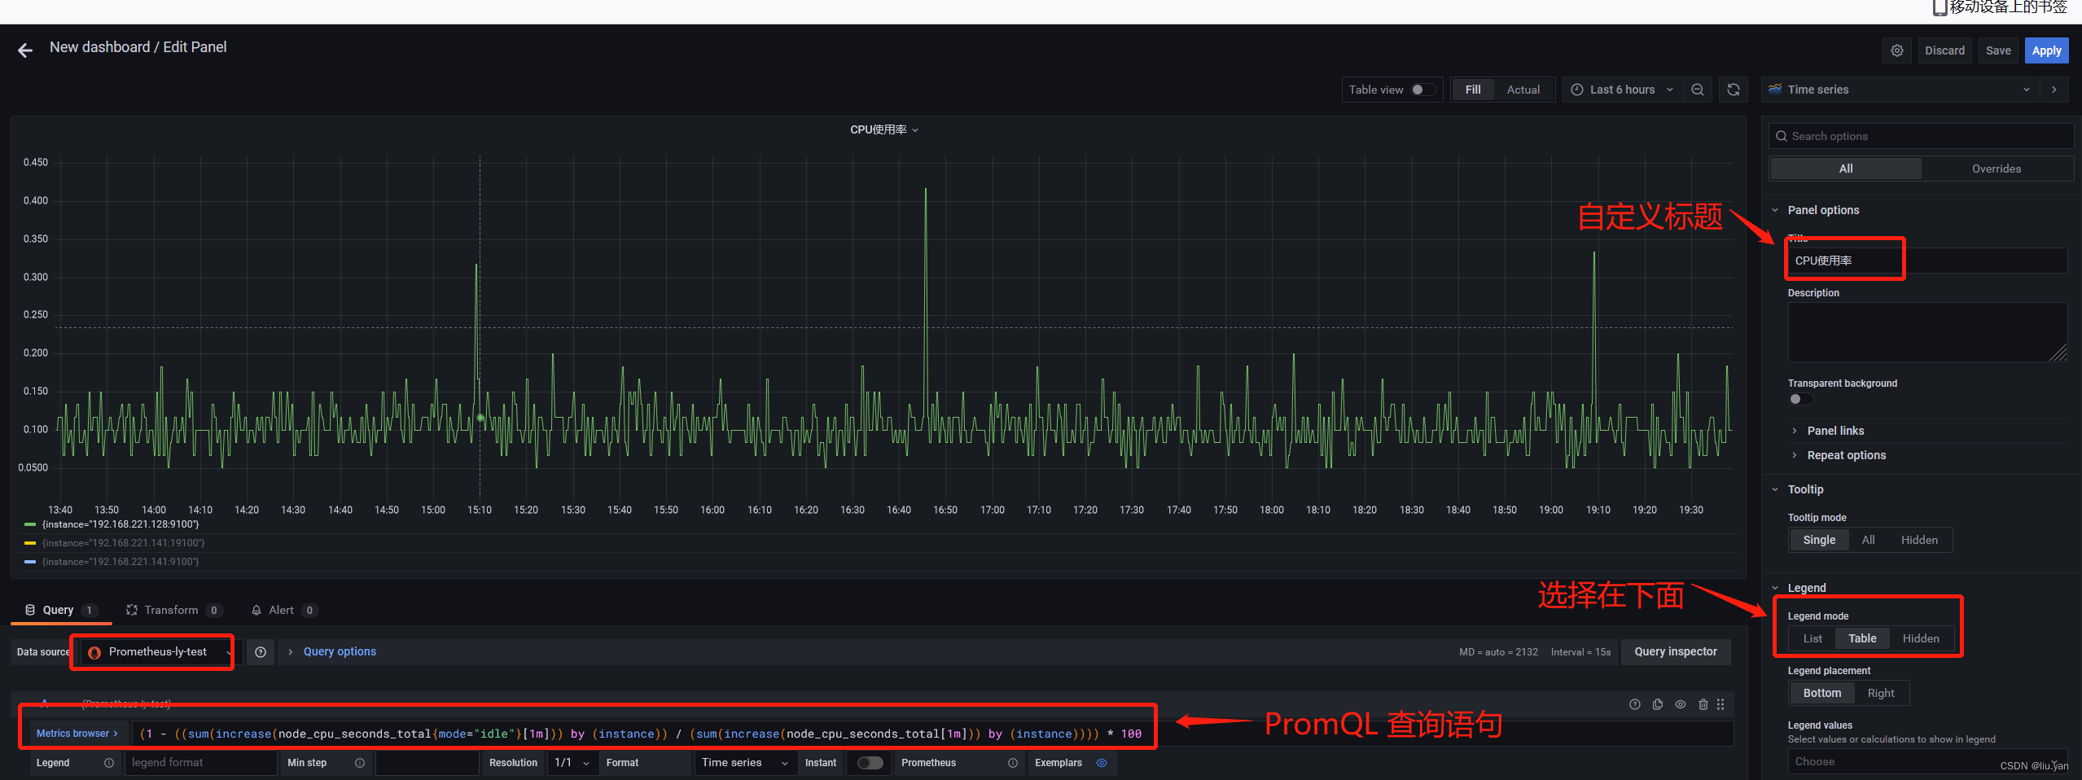This screenshot has width=2082, height=780.
Task: Toggle the Instant query switch
Action: (870, 763)
